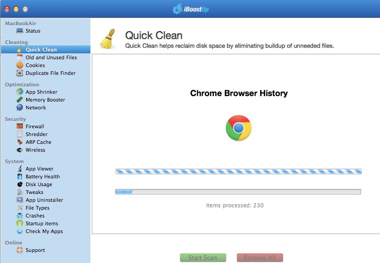Click the Cookies cookie icon
Image resolution: width=380 pixels, height=263 pixels.
click(20, 65)
